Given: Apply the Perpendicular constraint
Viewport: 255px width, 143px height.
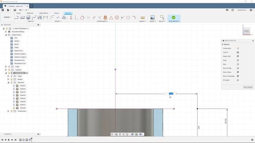Looking at the screenshot, I should coord(100,17).
